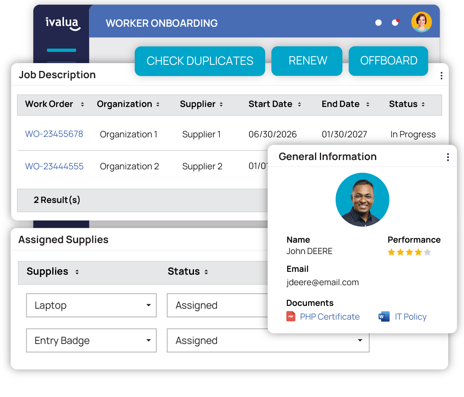Open work order WO-23455678 link

click(54, 134)
